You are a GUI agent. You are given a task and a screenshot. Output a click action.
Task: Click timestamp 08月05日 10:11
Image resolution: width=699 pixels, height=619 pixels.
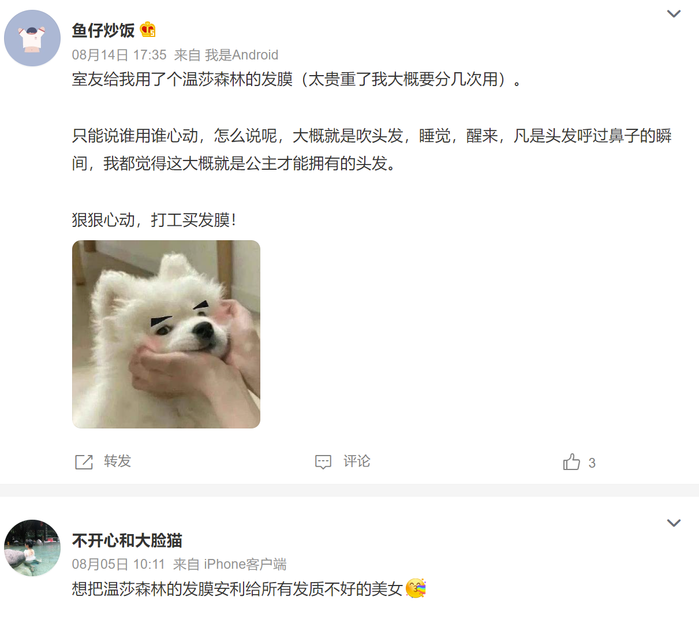(118, 564)
